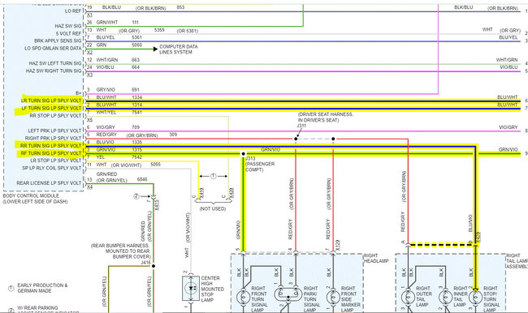The height and width of the screenshot is (313, 528).
Task: Select circuit number 1315
Action: [136, 150]
